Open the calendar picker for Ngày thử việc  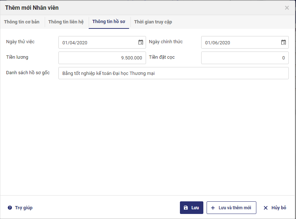coord(141,43)
